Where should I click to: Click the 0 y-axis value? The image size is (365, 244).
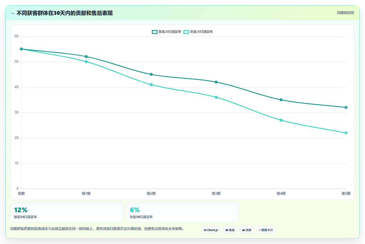(x=17, y=189)
